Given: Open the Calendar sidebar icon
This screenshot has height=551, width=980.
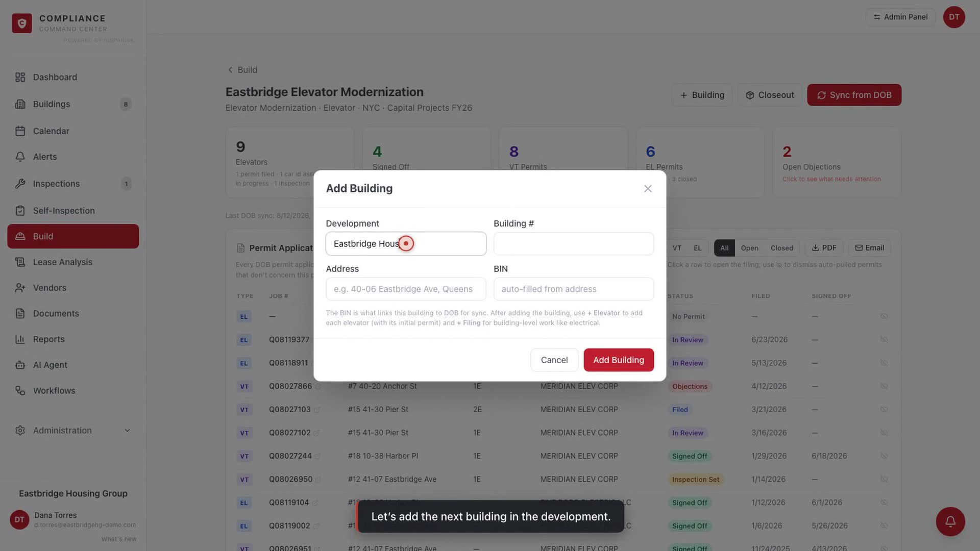Looking at the screenshot, I should click(x=20, y=131).
